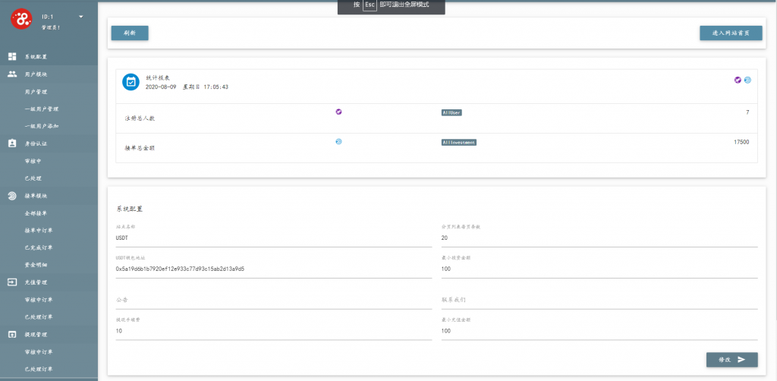Click the purple check icon beside 注册总人数
This screenshot has width=777, height=381.
338,112
